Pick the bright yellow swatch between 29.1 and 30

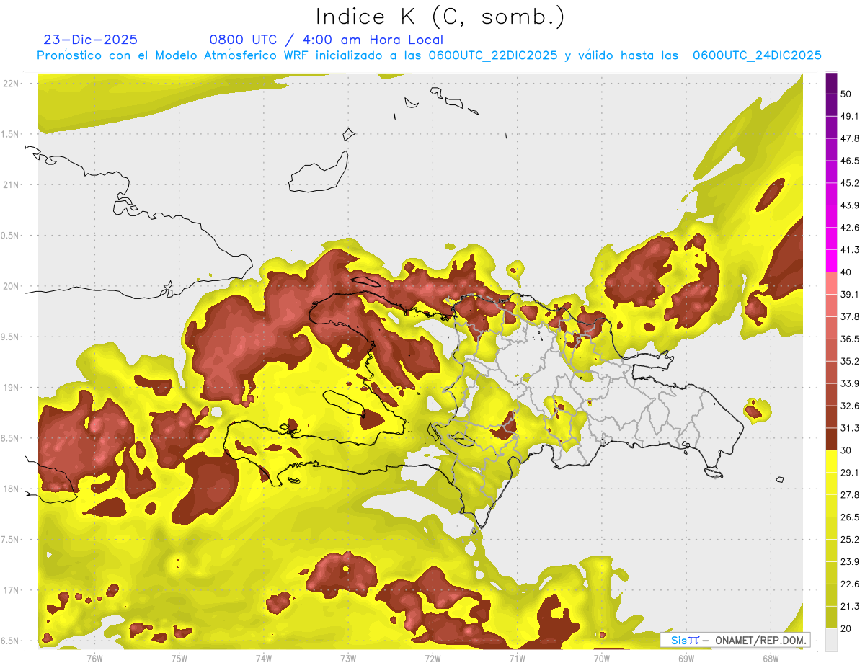[x=831, y=461]
